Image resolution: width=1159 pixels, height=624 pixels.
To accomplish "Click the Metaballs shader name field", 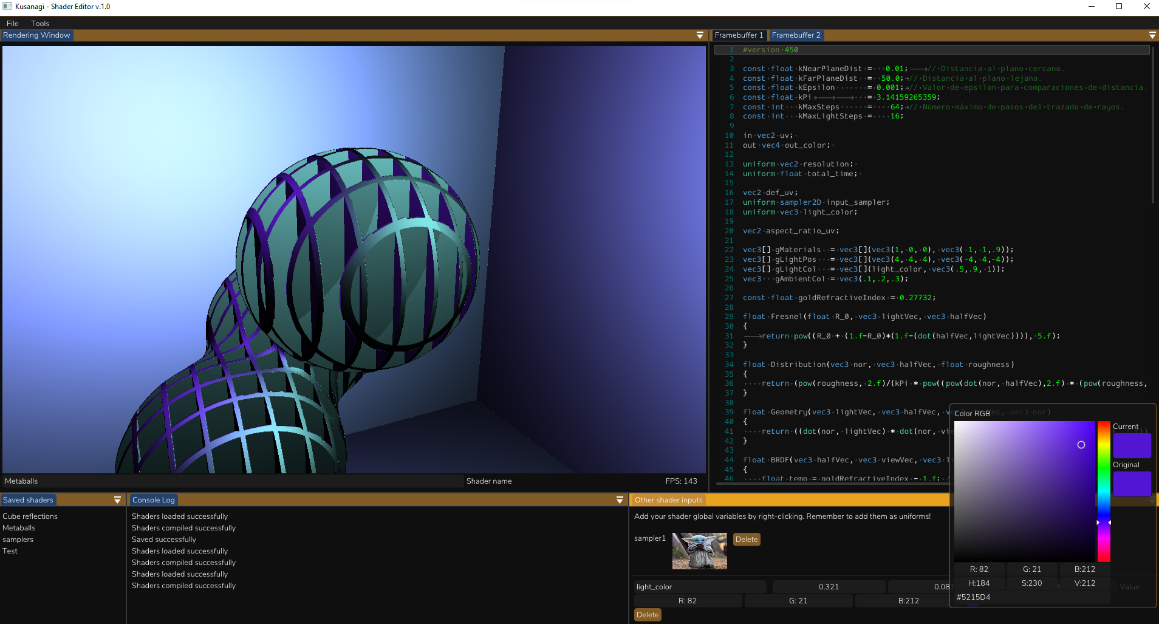I will tap(233, 481).
